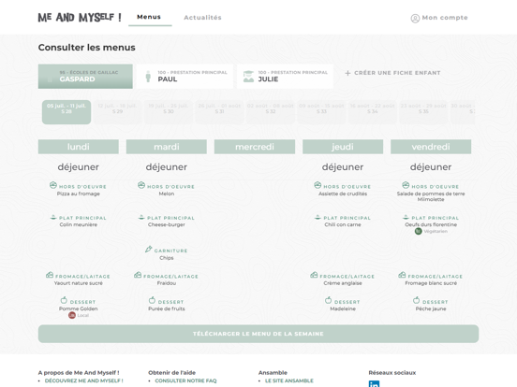The image size is (517, 387).
Task: Select week 02 août - 08 août
Action: coord(271,112)
